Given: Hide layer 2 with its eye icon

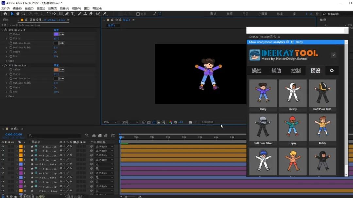Looking at the screenshot, I should [x=3, y=151].
